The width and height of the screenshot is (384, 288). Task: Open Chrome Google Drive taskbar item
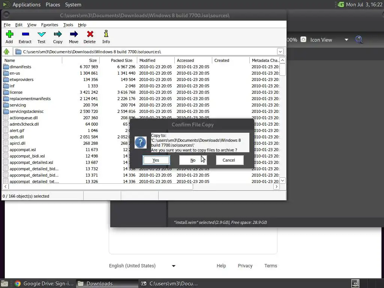pos(44,283)
